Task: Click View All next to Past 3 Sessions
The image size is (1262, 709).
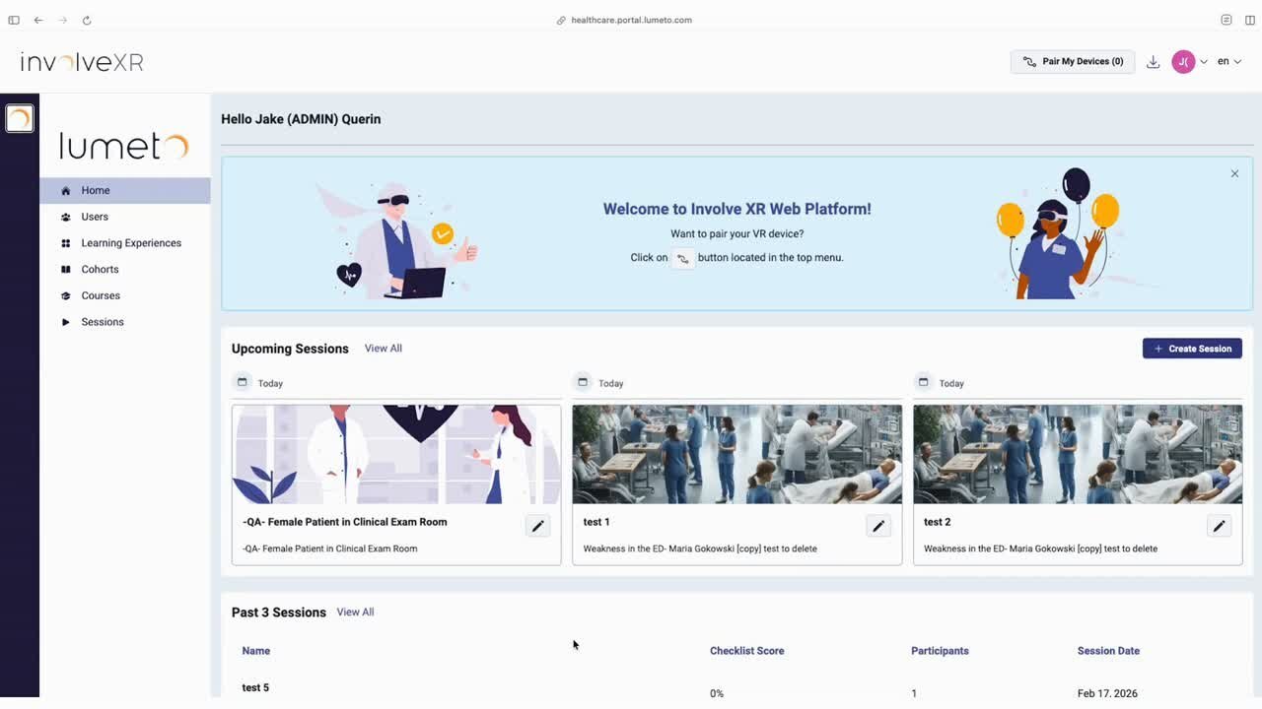Action: (355, 612)
